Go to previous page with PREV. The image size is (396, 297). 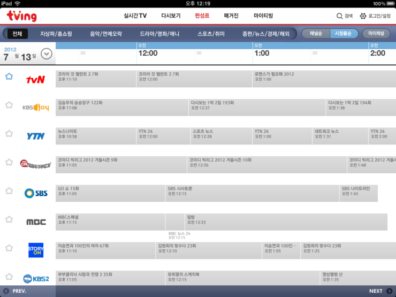pos(15,291)
